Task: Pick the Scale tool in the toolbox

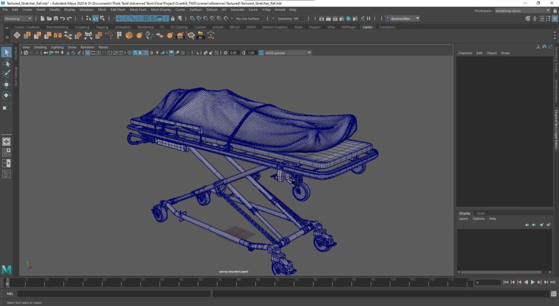Action: click(x=7, y=106)
